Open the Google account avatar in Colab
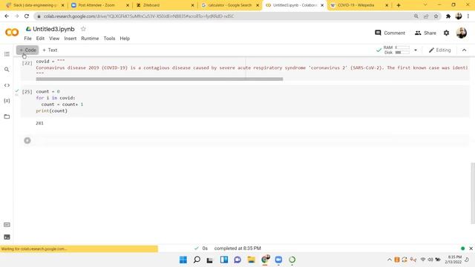 pyautogui.click(x=462, y=33)
